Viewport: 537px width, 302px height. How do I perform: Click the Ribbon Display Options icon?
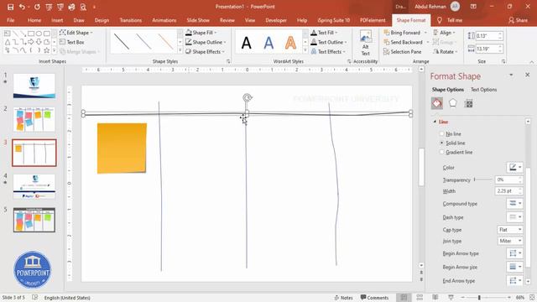click(x=473, y=7)
